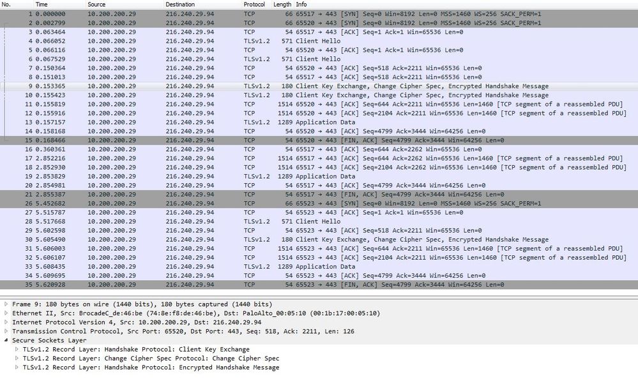Select packet 27 ACK at time 5.515787

point(319,212)
